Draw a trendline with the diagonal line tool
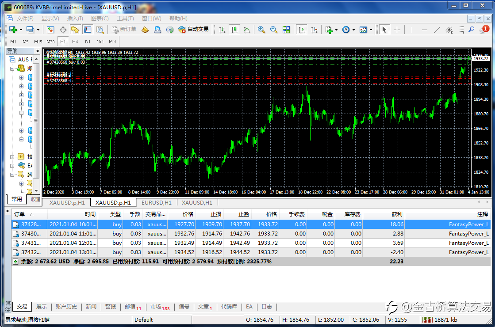 pos(437,30)
